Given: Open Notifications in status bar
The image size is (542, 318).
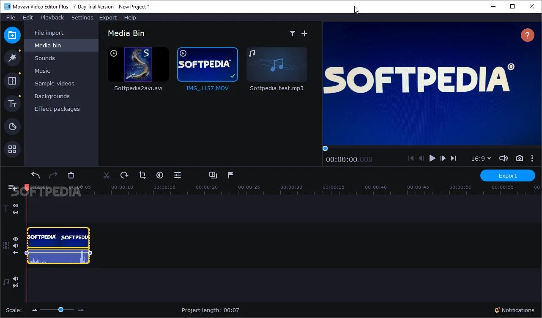Looking at the screenshot, I should pyautogui.click(x=514, y=310).
